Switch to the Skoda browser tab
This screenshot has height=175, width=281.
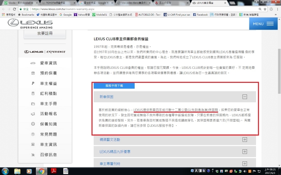21,3
